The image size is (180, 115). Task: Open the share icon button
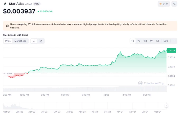pos(174,4)
